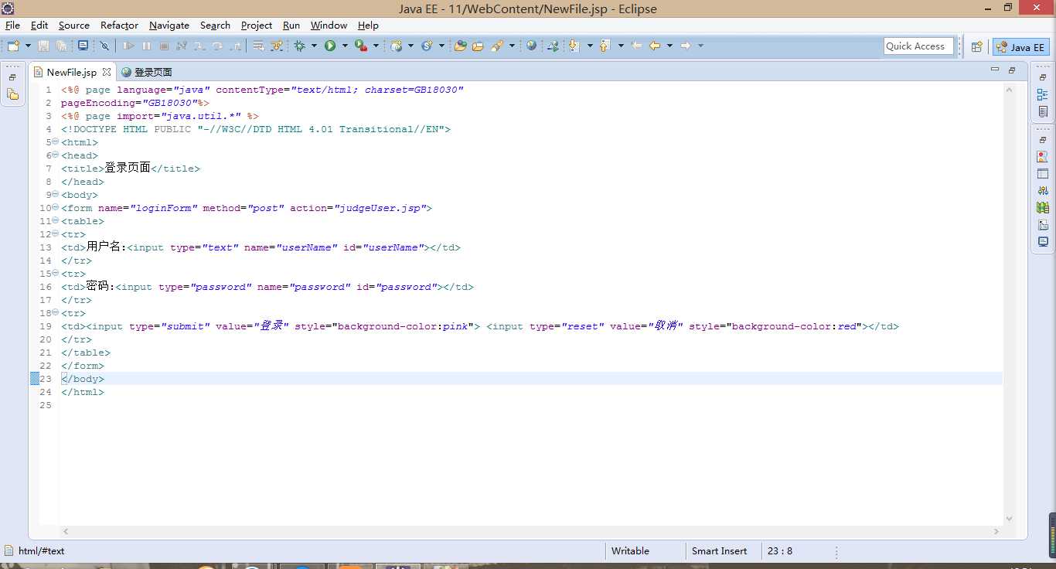Open the File menu

12,26
